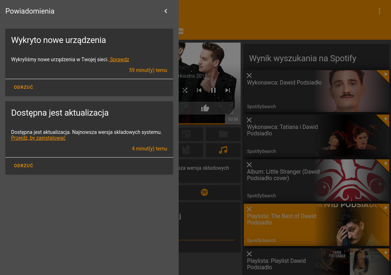Remove 'The Best of Dawid Podsiadło' playlist result
Image resolution: width=391 pixels, height=275 pixels.
coord(249,209)
